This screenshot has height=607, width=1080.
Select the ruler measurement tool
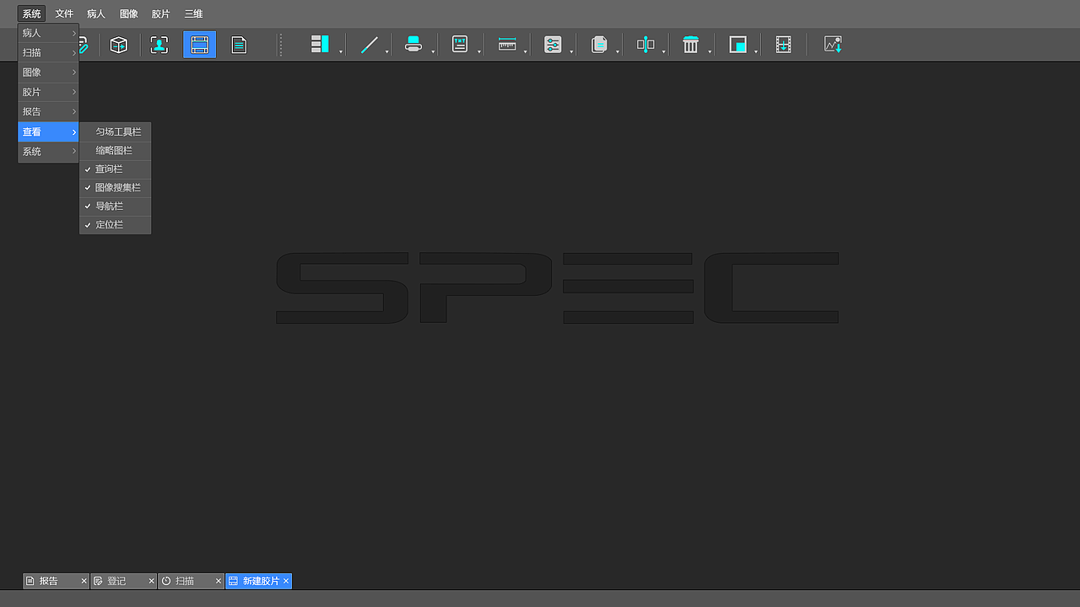507,45
